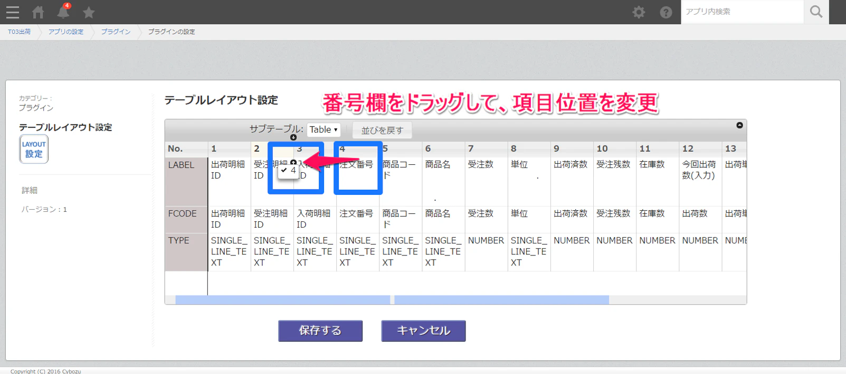Viewport: 846px width, 374px height.
Task: Click the 詳細 sidebar text
Action: point(30,190)
